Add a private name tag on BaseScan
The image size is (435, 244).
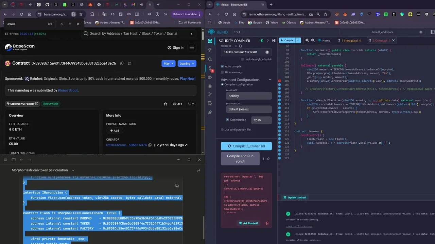[115, 130]
